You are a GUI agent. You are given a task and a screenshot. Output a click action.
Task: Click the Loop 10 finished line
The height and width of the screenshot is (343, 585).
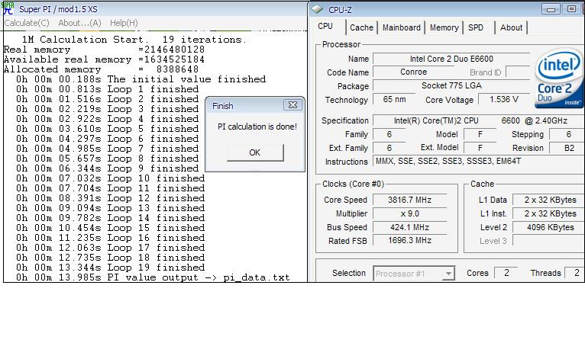click(x=110, y=178)
